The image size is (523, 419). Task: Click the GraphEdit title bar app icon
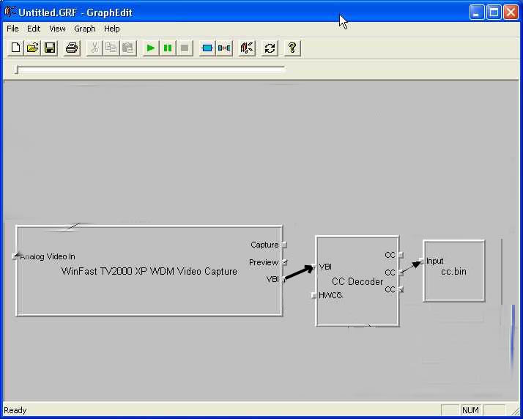coord(10,12)
